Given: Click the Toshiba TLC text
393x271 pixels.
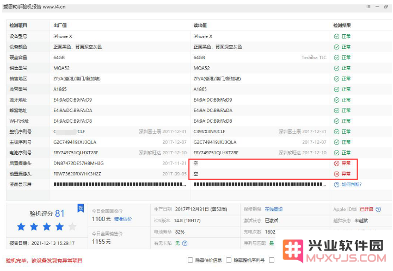Looking at the screenshot, I should 314,58.
